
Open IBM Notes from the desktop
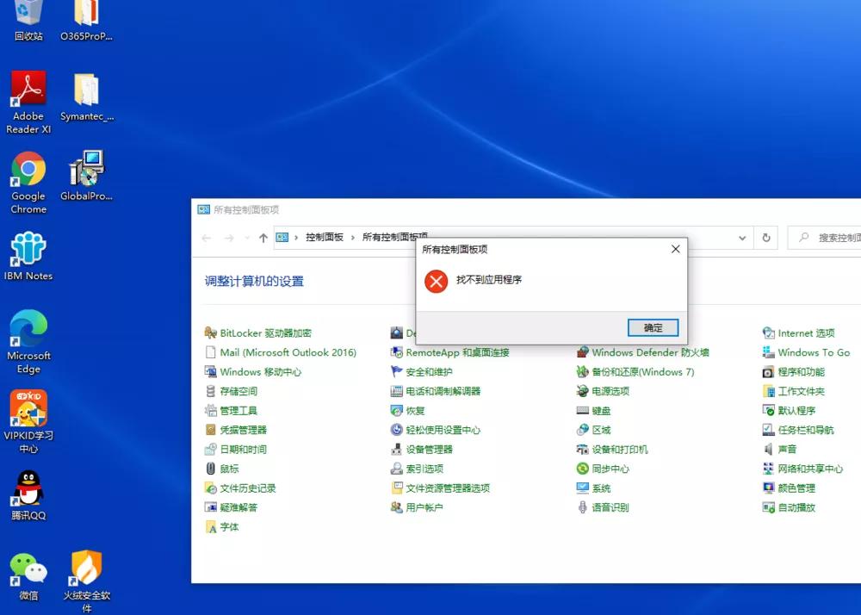[x=28, y=248]
